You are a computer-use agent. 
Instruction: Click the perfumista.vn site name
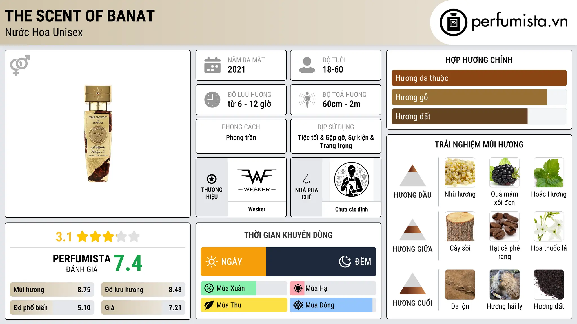click(520, 21)
